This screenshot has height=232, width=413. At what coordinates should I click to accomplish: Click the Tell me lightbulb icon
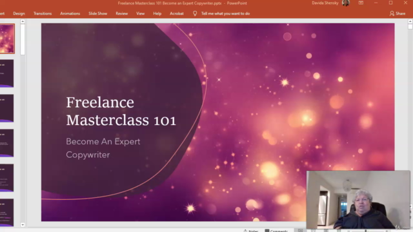tap(195, 14)
